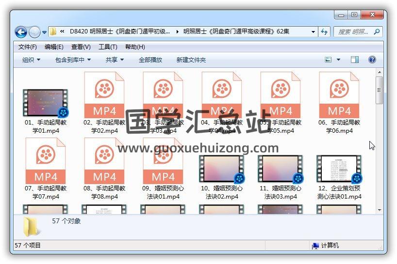Select MP4 icon for 07、手动起局教学07.mp4

pos(46,161)
